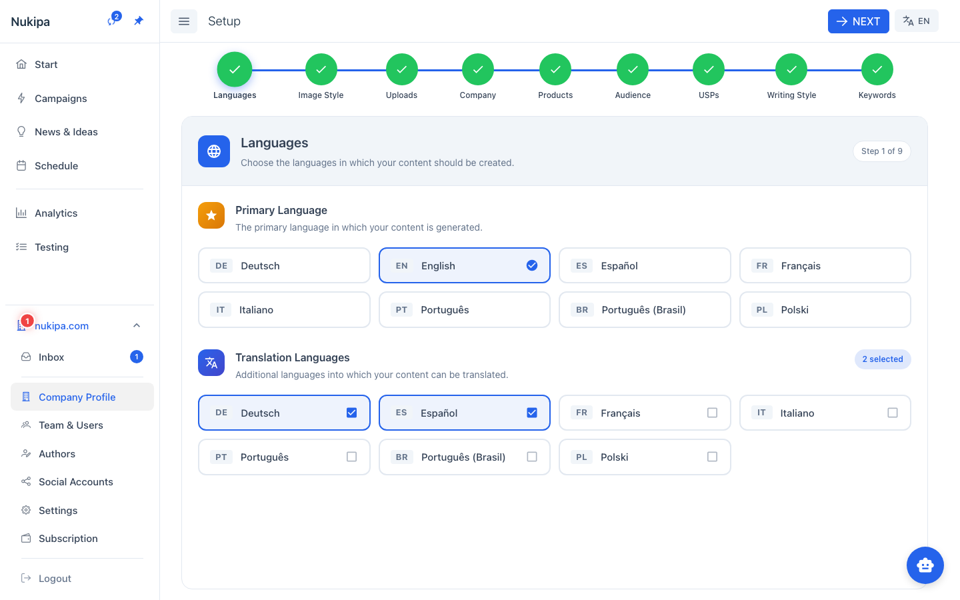Screen dimensions: 960x600
Task: Click the NEXT button
Action: click(858, 21)
